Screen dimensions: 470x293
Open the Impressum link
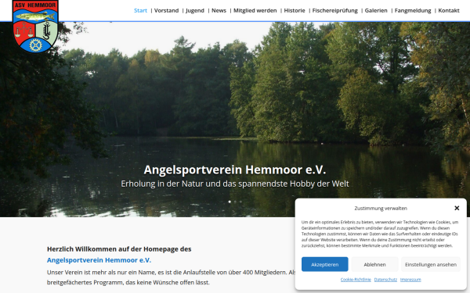(410, 280)
